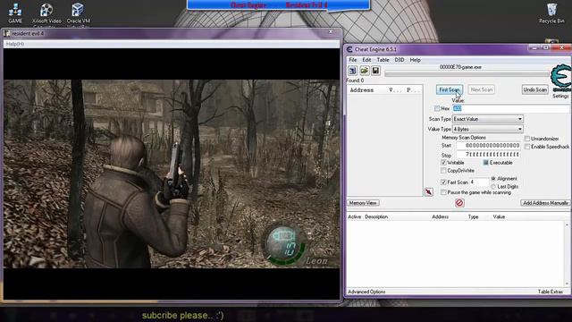
Task: Save table with floppy disk icon
Action: point(375,71)
